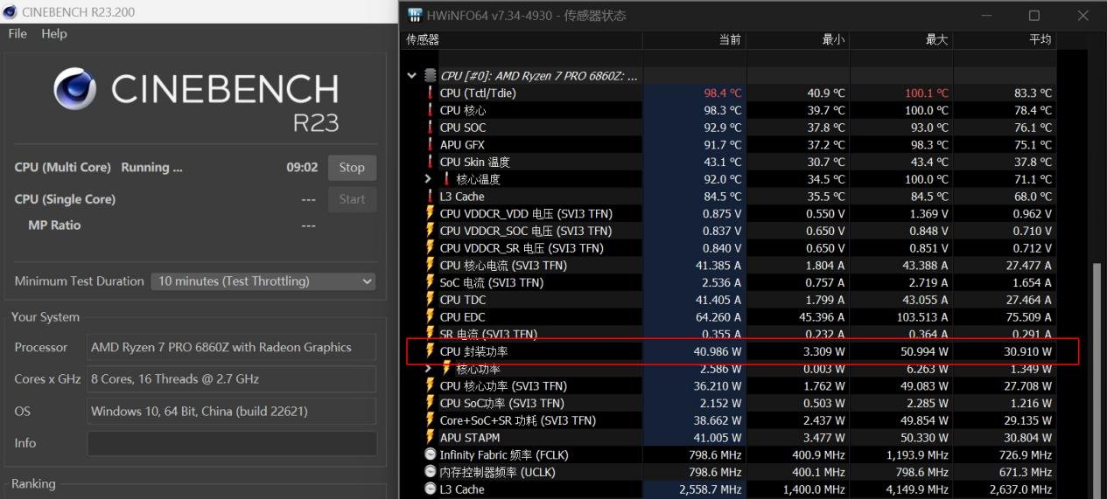This screenshot has height=499, width=1107.
Task: Click the clock icon beside Infinity Fabric 频率
Action: 430,454
